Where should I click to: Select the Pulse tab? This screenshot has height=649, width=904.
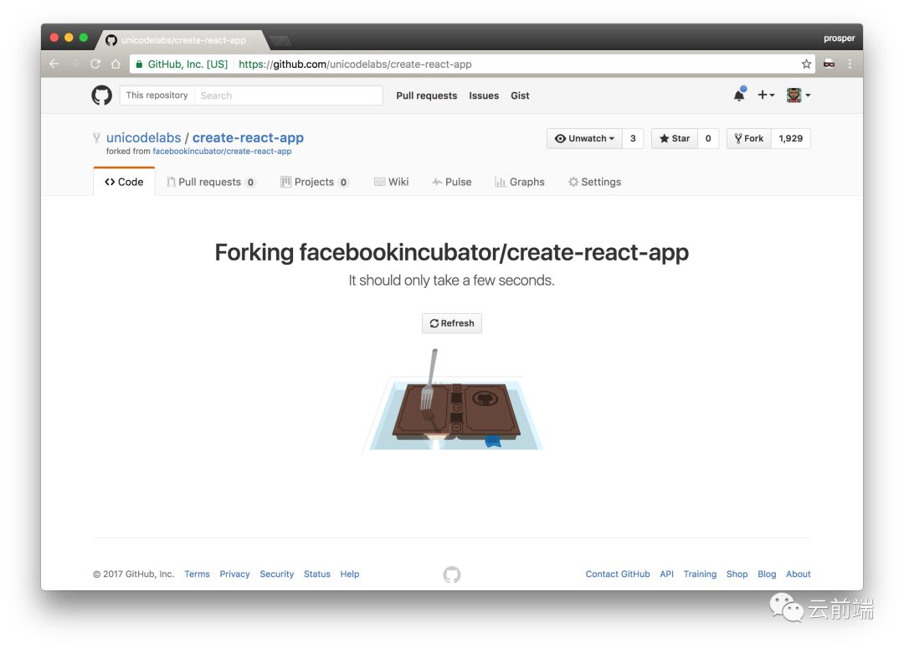(x=452, y=182)
